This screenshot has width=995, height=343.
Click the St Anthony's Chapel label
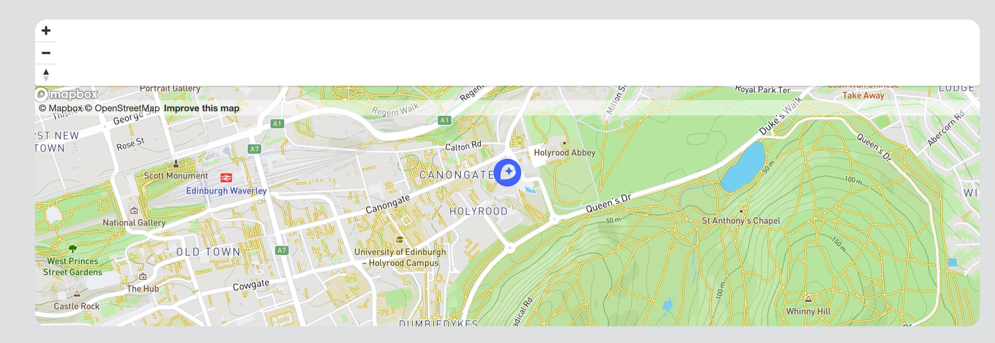coord(741,221)
